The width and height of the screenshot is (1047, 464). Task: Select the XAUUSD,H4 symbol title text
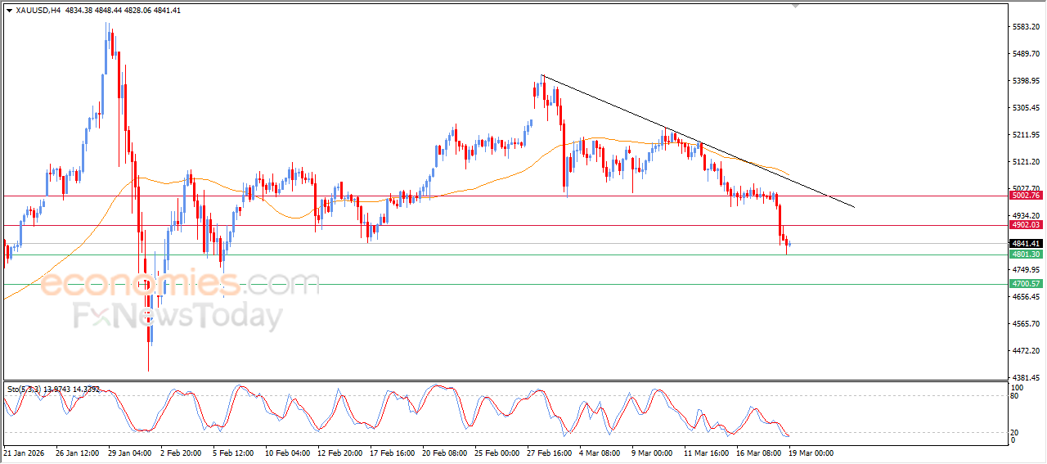point(38,11)
